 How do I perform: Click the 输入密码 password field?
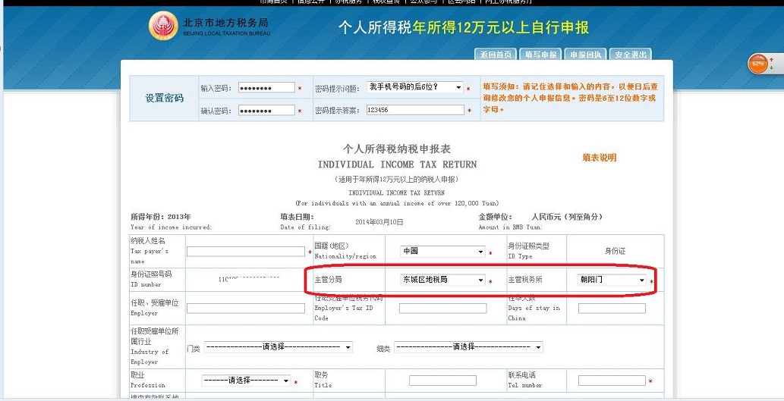pyautogui.click(x=266, y=88)
